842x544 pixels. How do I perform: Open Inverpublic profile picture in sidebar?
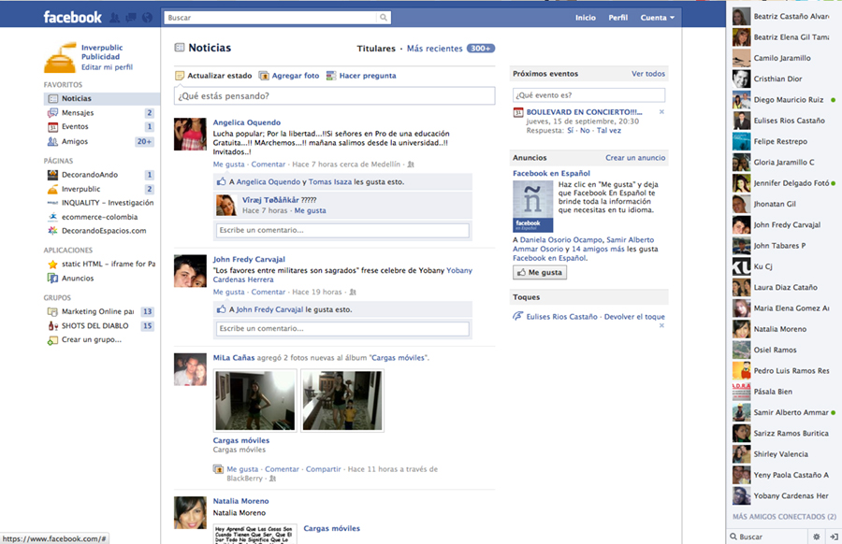pos(60,57)
